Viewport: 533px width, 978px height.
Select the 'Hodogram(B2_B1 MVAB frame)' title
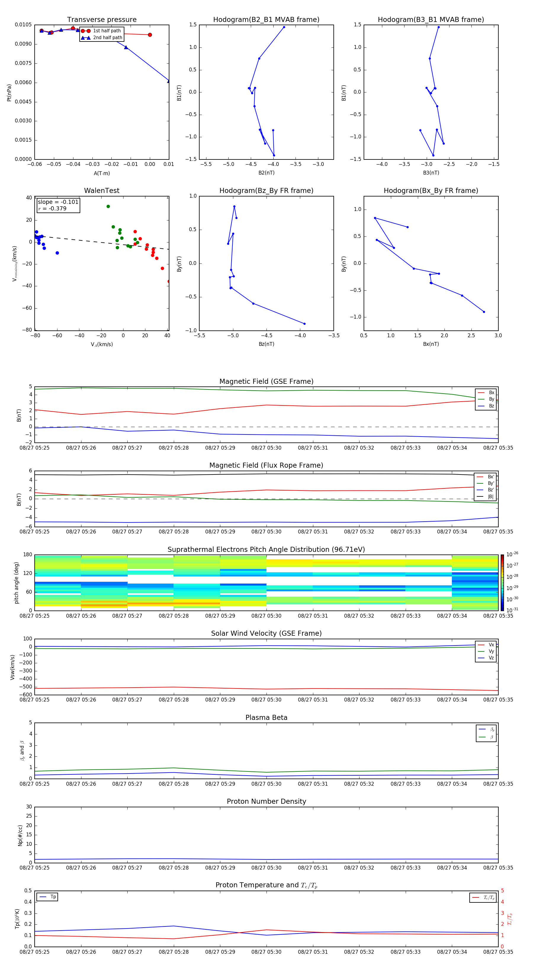(266, 19)
